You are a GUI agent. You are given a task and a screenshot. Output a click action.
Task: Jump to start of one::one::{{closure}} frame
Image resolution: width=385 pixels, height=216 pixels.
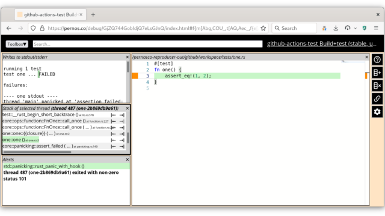pyautogui.click(x=113, y=134)
